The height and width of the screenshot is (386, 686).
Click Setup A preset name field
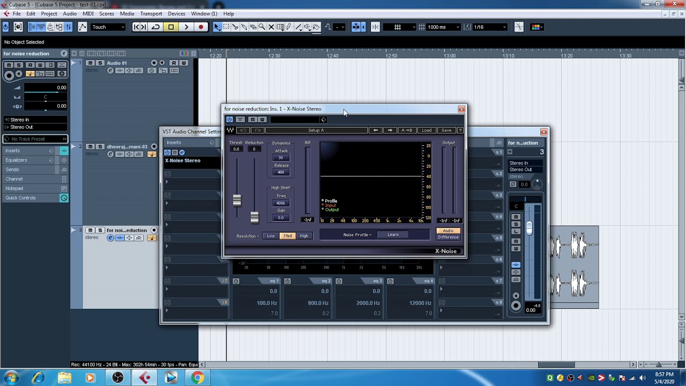tap(316, 130)
